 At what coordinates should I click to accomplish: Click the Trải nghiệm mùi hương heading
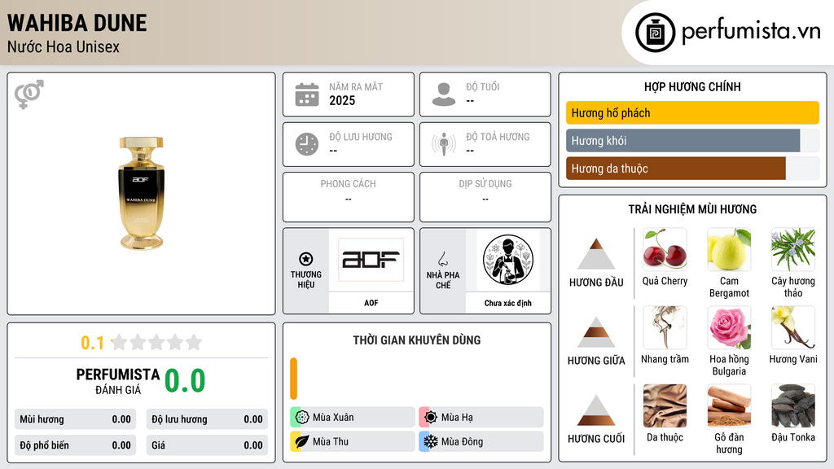click(x=692, y=209)
